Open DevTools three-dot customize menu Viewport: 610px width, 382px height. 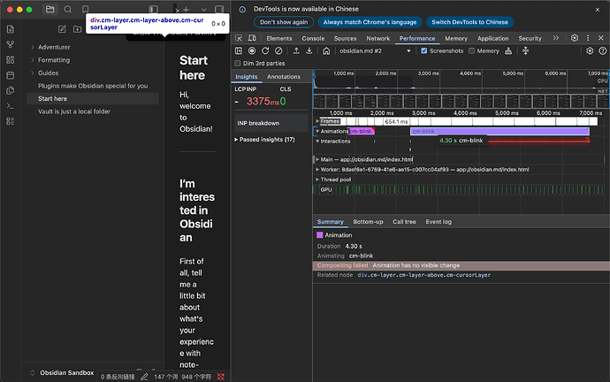pos(588,38)
